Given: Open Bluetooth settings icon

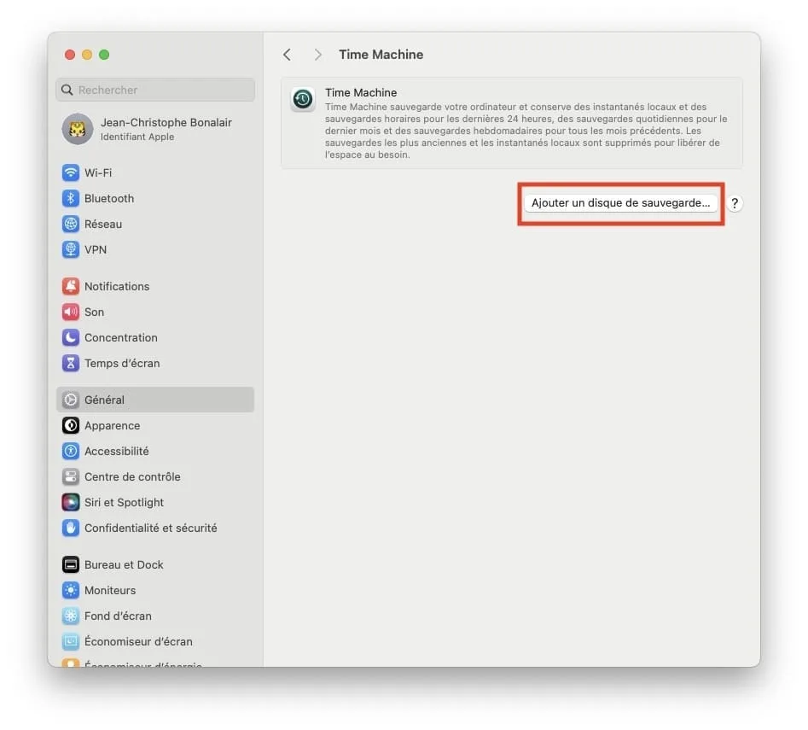Looking at the screenshot, I should click(71, 198).
